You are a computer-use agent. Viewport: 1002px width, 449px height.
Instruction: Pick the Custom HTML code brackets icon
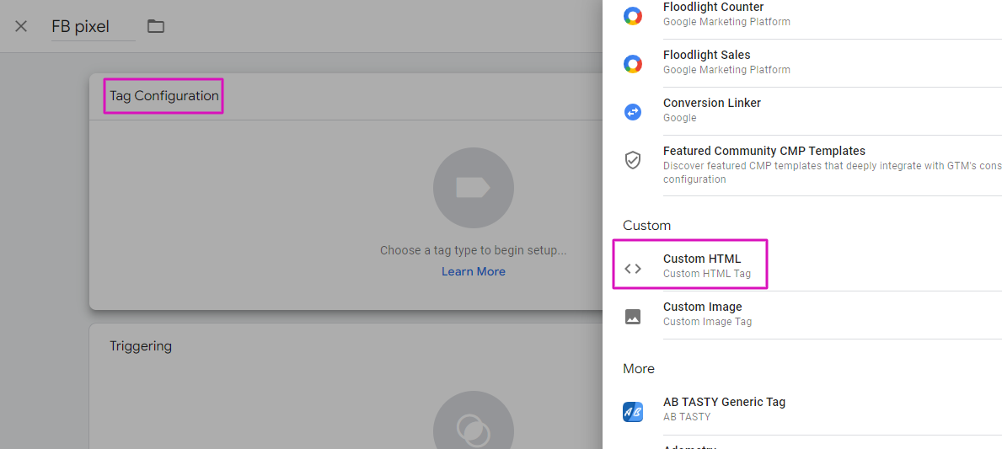tap(633, 268)
